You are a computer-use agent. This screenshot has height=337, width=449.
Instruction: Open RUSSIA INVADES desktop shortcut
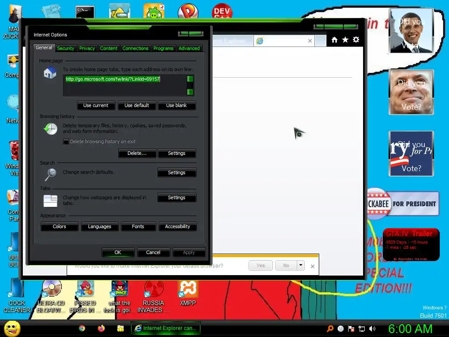click(153, 297)
